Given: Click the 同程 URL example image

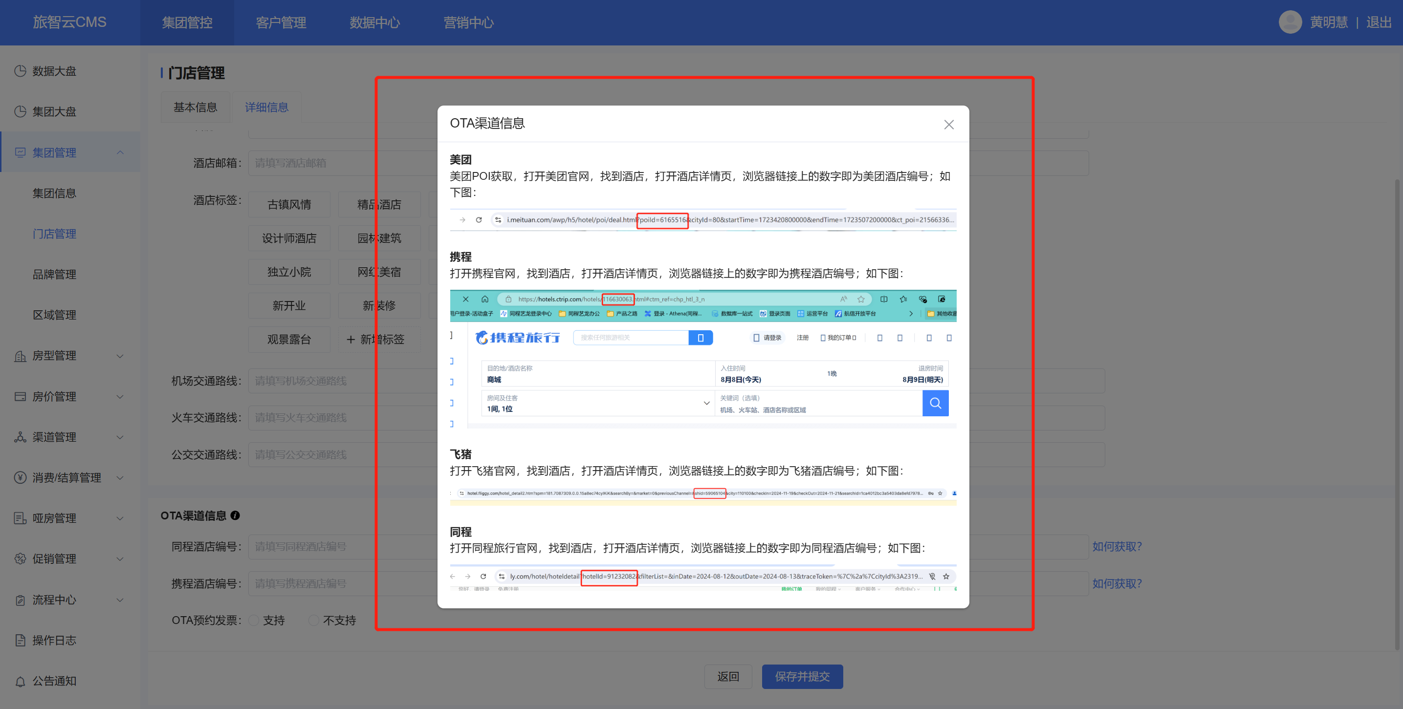Looking at the screenshot, I should [x=703, y=577].
